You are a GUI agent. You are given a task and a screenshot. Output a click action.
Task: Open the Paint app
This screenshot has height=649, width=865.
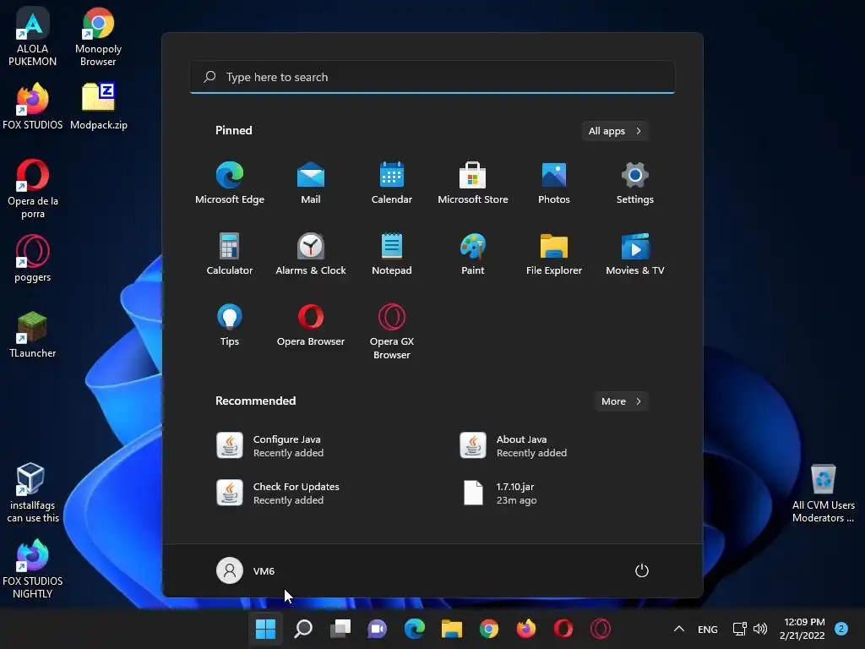[473, 254]
